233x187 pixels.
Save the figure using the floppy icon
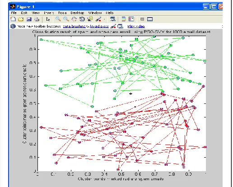(x=29, y=19)
